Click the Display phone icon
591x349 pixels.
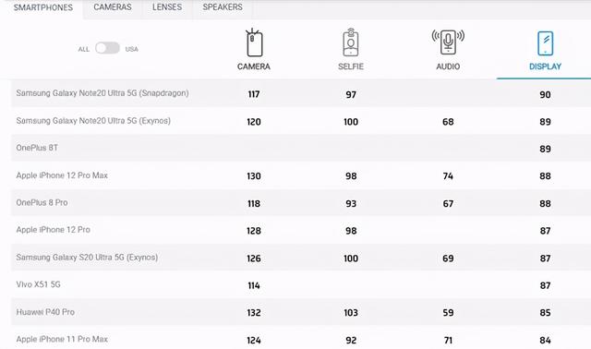pos(545,43)
